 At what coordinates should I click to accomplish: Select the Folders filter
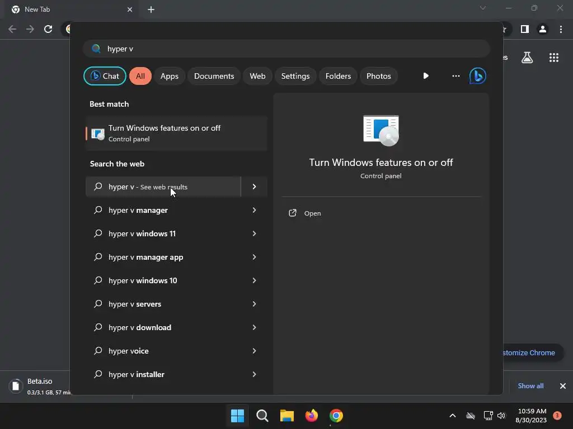point(338,76)
